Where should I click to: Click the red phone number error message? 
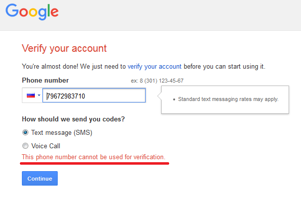click(94, 157)
